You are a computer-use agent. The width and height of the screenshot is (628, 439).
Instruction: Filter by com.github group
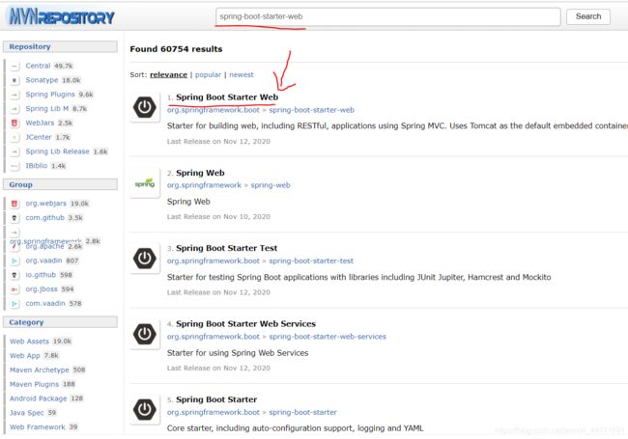pyautogui.click(x=44, y=217)
